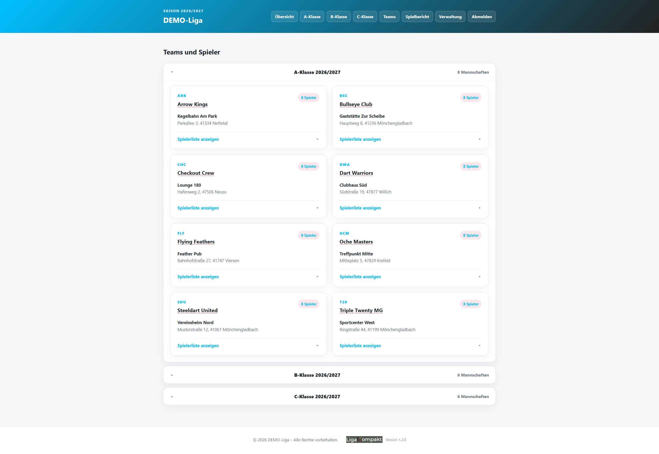The width and height of the screenshot is (659, 454).
Task: Click the venue name Lounge 180
Action: [189, 185]
